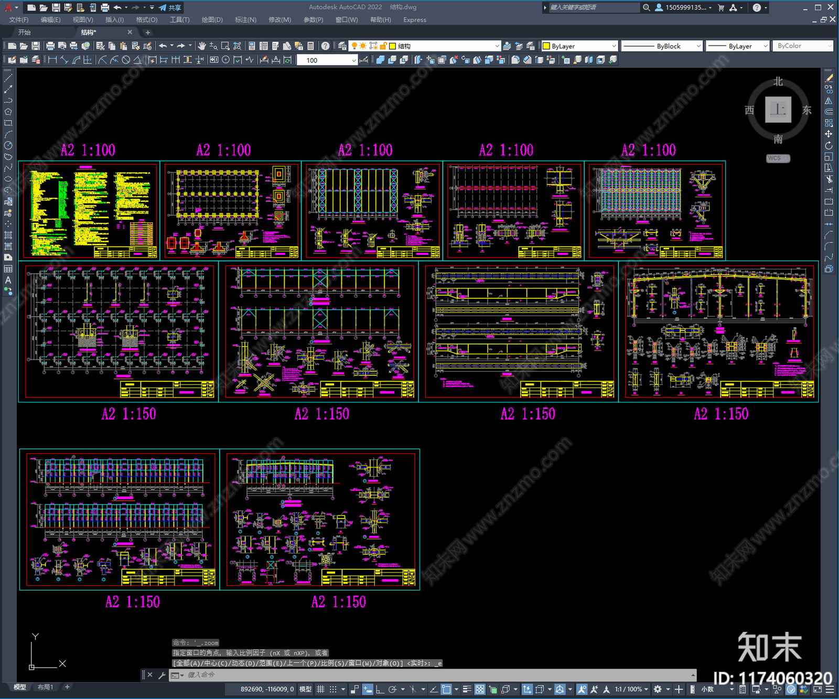839x699 pixels.
Task: Switch to the 开始 tab
Action: (x=25, y=33)
